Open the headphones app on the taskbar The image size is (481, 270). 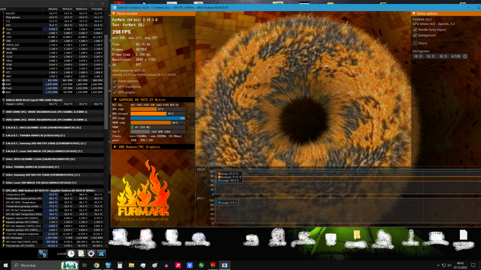point(166,265)
